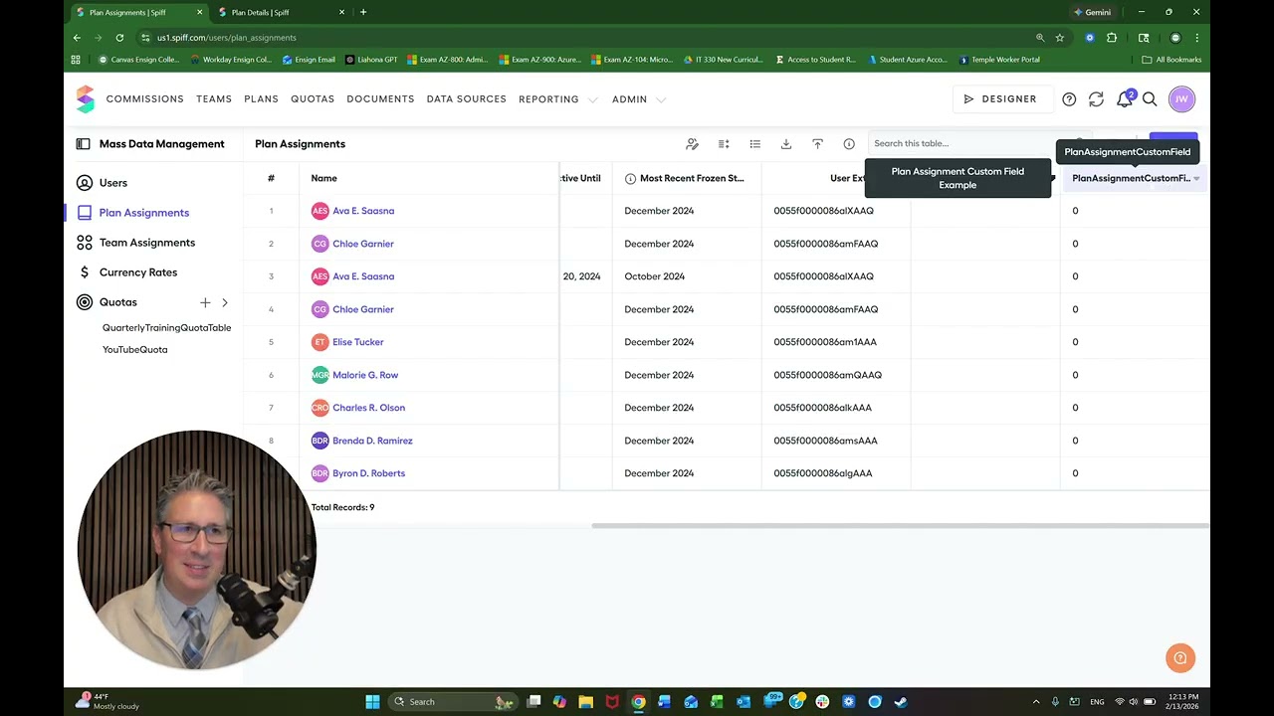
Task: Click the table column list icon
Action: click(x=755, y=144)
